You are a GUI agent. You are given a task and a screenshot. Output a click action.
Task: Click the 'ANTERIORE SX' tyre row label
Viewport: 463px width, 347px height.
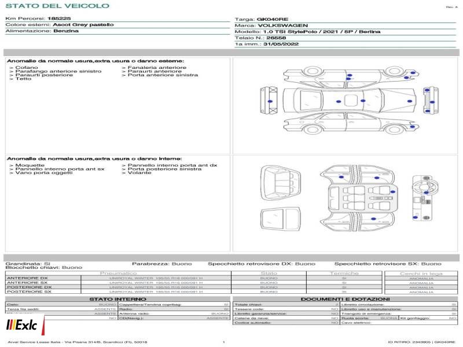tap(27, 283)
